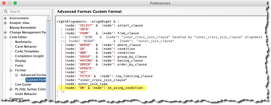Screen dimensions: 271x105
Task: Click the magnifier icon in the search box
Action: 6,11
